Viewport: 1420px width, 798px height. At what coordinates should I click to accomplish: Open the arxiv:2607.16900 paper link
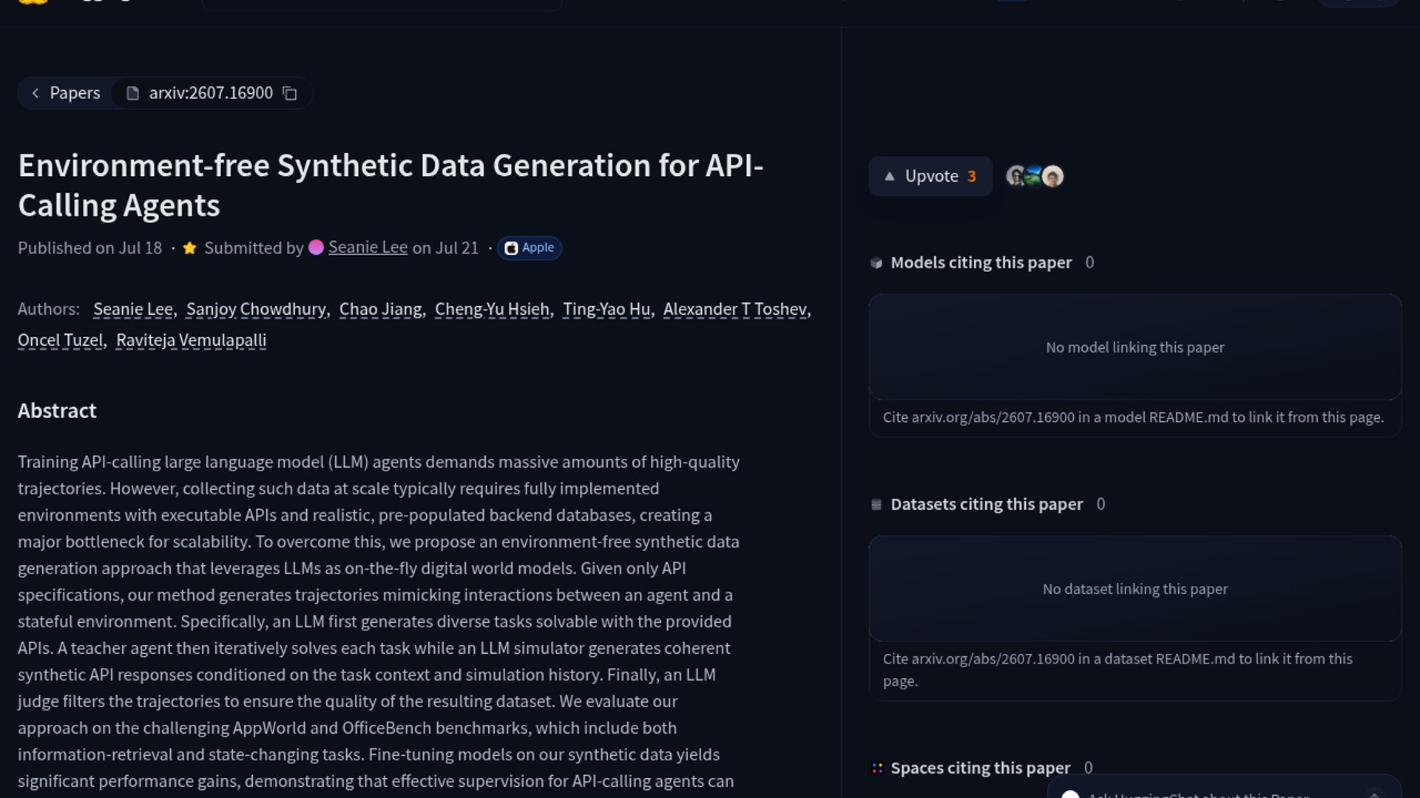[x=211, y=93]
